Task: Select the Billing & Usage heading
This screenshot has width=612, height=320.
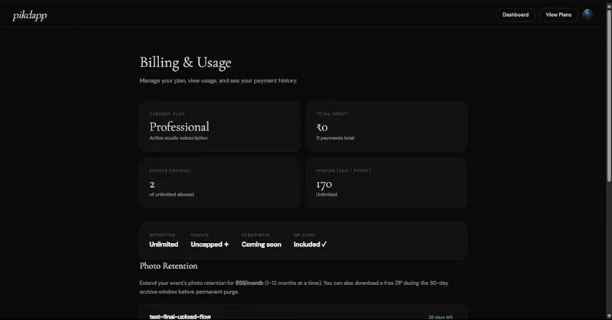Action: click(185, 63)
